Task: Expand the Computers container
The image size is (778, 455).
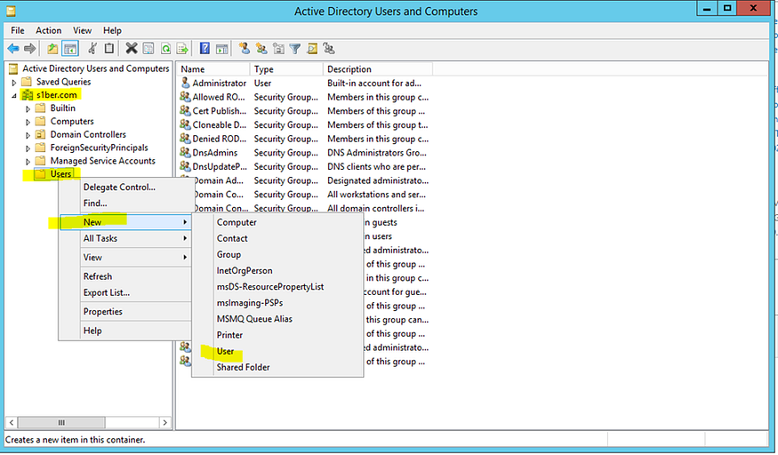Action: (28, 122)
